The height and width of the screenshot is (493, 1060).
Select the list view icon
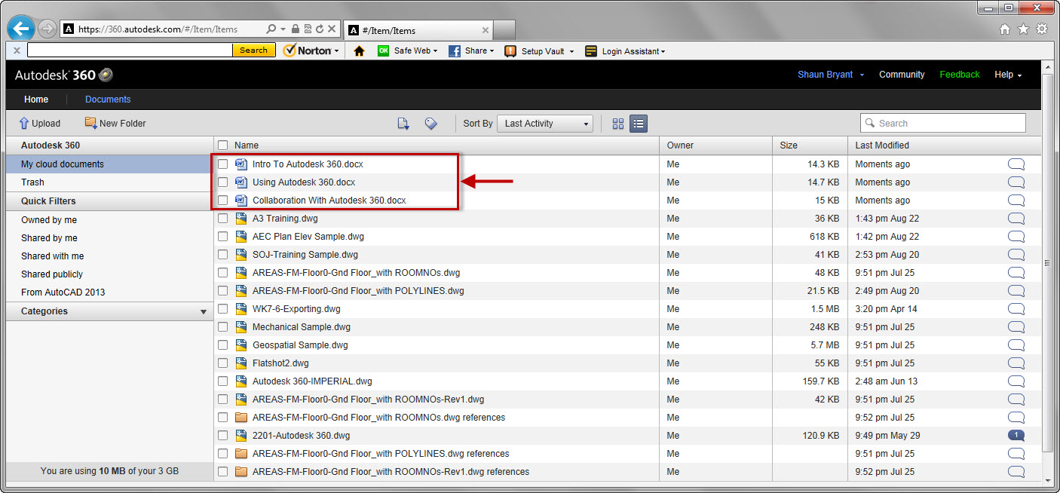(x=639, y=123)
